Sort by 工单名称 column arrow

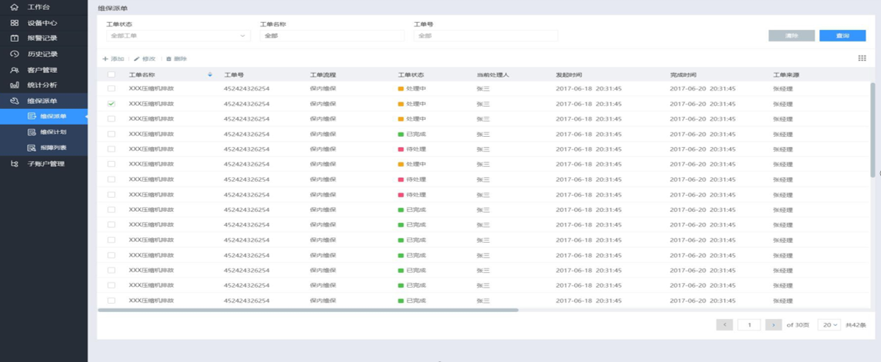(210, 74)
